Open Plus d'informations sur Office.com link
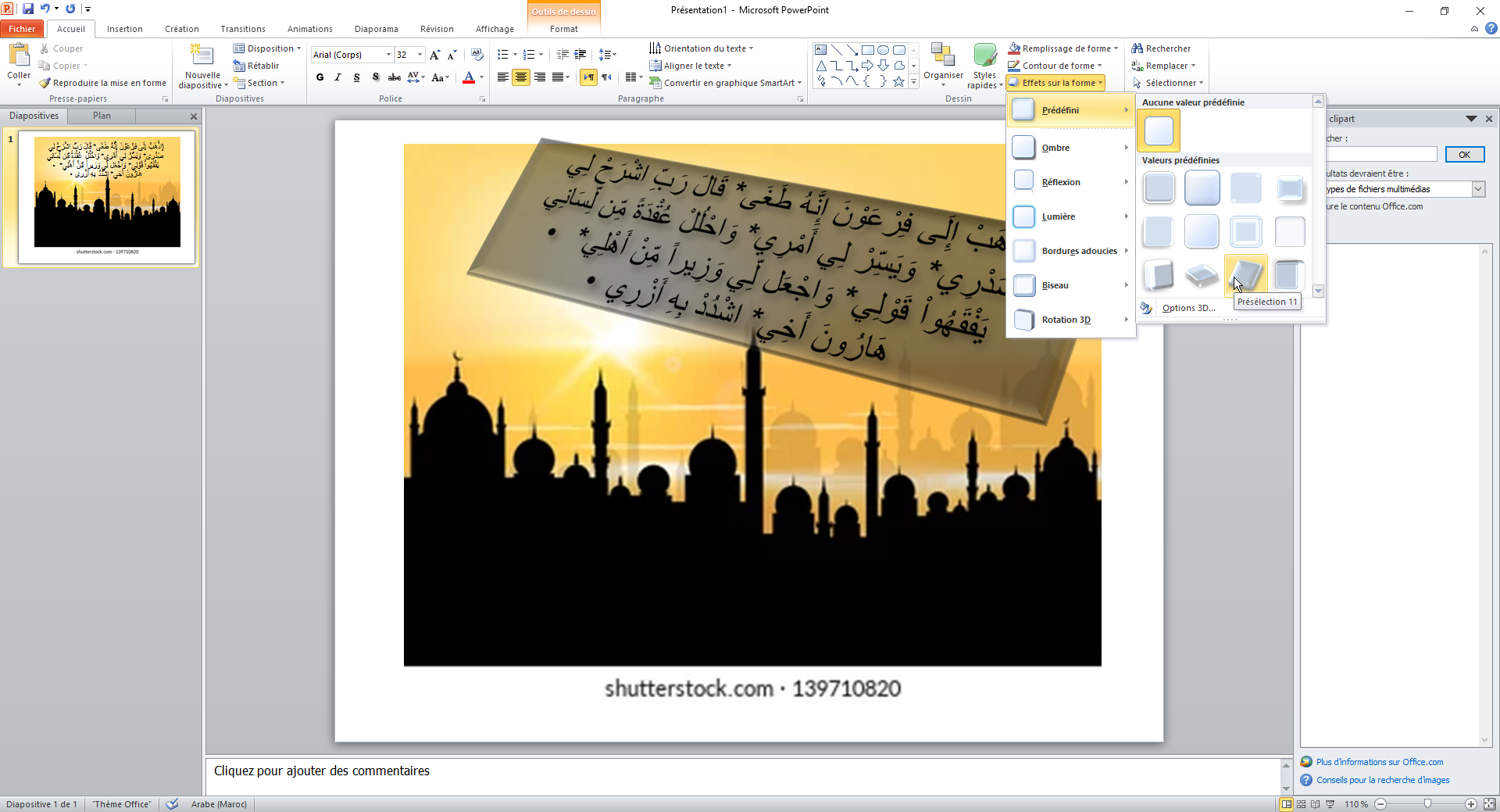 pos(1379,762)
